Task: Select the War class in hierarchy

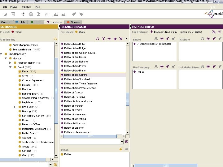Action: click(x=24, y=155)
